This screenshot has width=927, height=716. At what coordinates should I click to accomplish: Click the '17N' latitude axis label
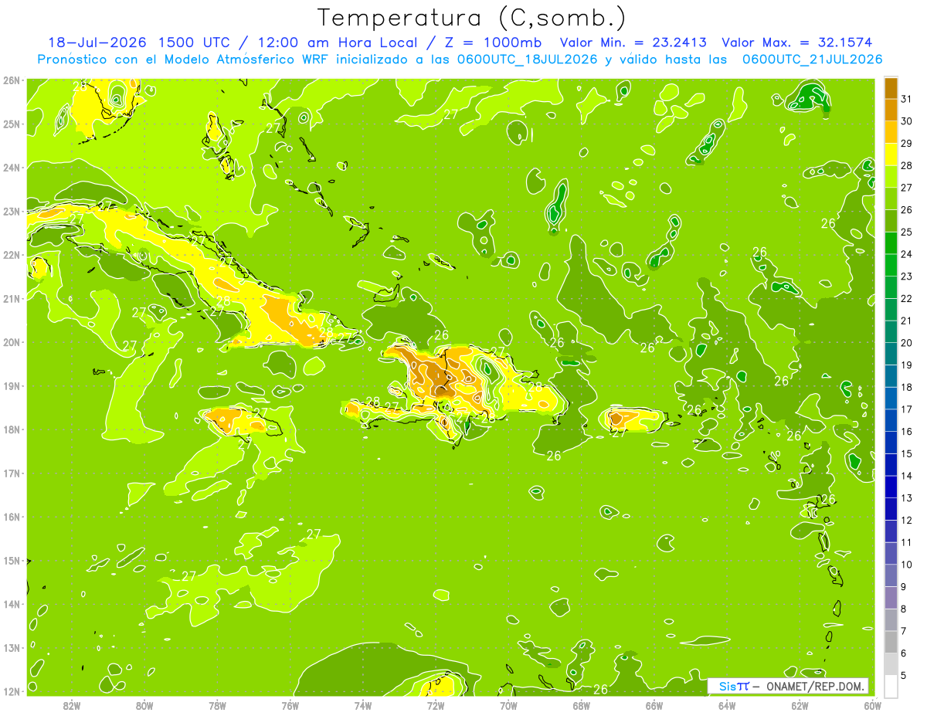[x=12, y=473]
